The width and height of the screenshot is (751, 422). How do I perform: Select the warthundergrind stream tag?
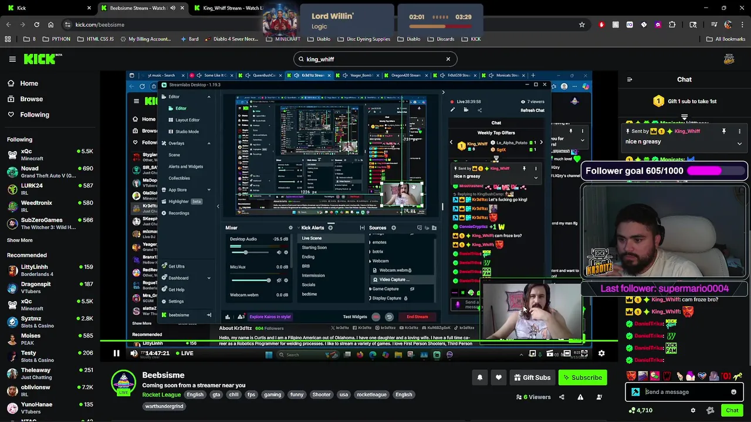pyautogui.click(x=164, y=406)
